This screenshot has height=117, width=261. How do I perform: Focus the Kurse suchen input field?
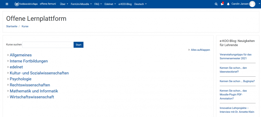[48, 45]
